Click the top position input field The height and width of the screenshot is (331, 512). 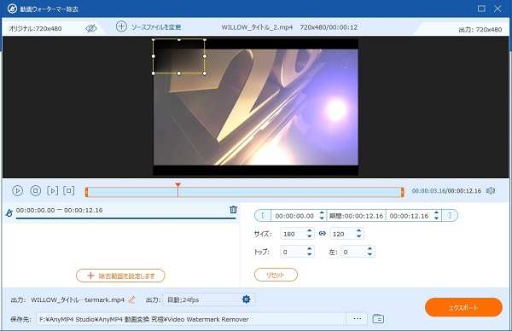tap(293, 252)
